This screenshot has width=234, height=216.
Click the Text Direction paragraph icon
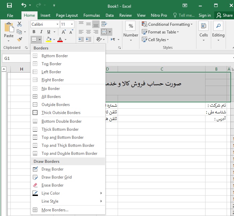113,39
